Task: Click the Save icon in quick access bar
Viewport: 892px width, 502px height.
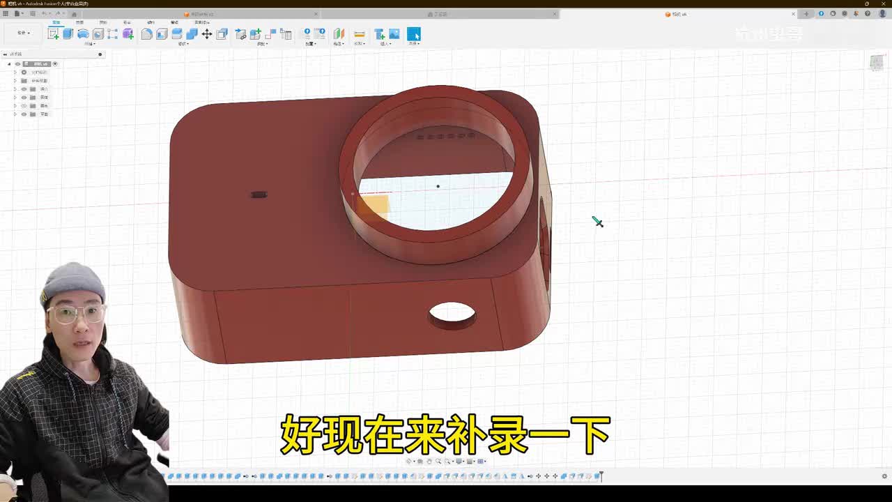Action: tap(32, 13)
